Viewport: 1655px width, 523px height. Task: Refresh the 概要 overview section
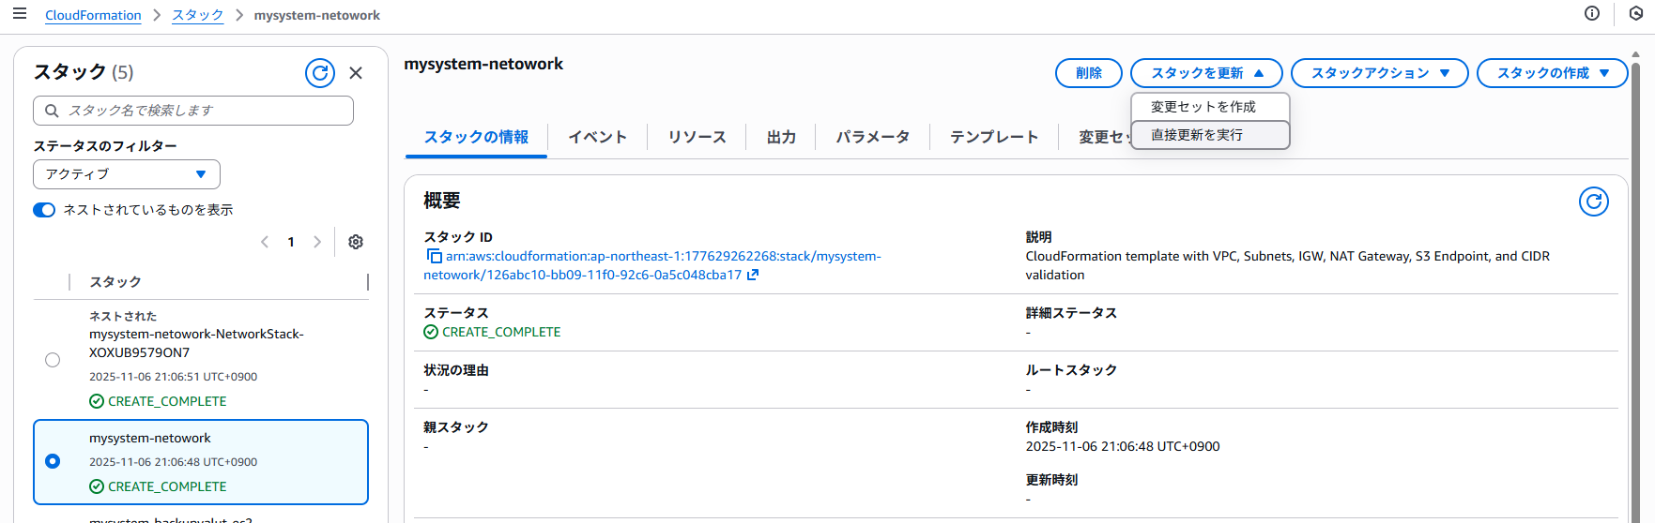pos(1594,202)
